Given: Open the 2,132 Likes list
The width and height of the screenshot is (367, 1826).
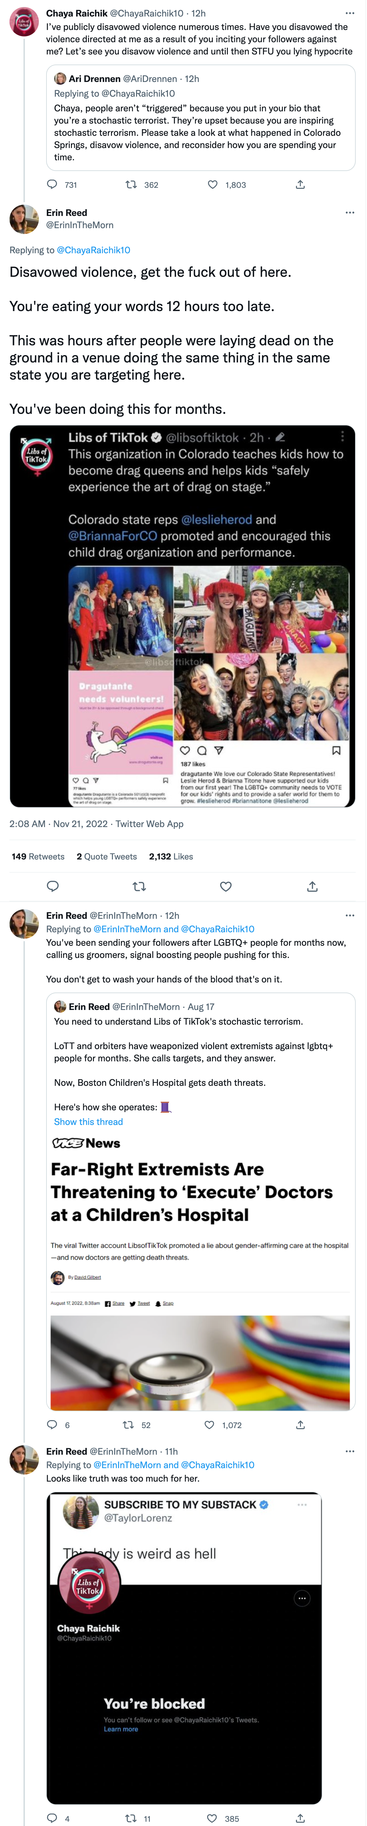Looking at the screenshot, I should (x=171, y=856).
